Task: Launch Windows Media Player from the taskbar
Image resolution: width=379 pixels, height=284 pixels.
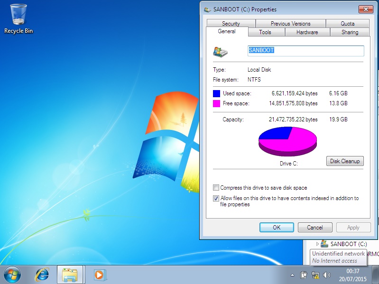Action: [99, 275]
